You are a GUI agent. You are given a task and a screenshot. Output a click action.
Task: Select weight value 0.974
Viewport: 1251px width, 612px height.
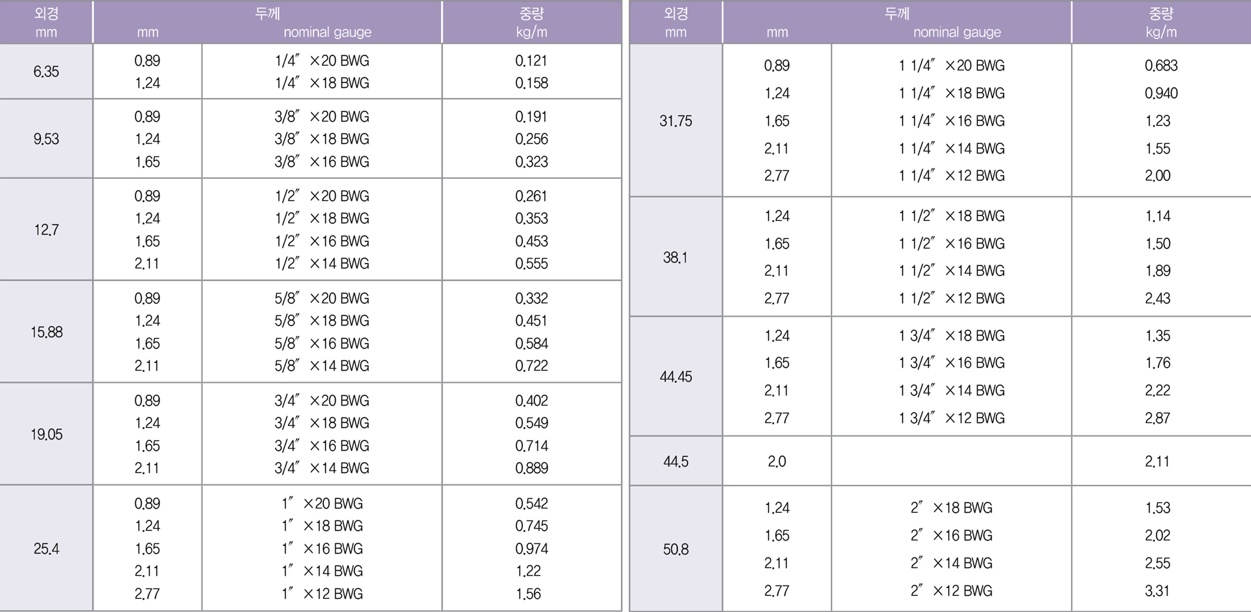click(x=531, y=549)
